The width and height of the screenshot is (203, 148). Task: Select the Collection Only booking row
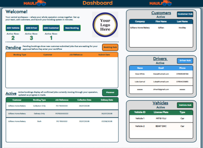62,106
